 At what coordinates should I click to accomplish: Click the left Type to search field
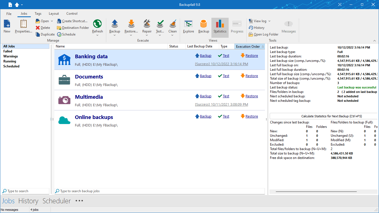pos(26,191)
